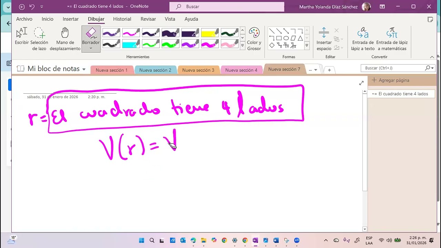Open Nueva sección 4 tab
The width and height of the screenshot is (441, 248).
click(x=241, y=70)
